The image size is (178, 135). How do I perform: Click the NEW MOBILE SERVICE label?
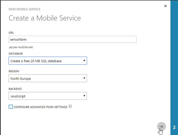(25, 9)
